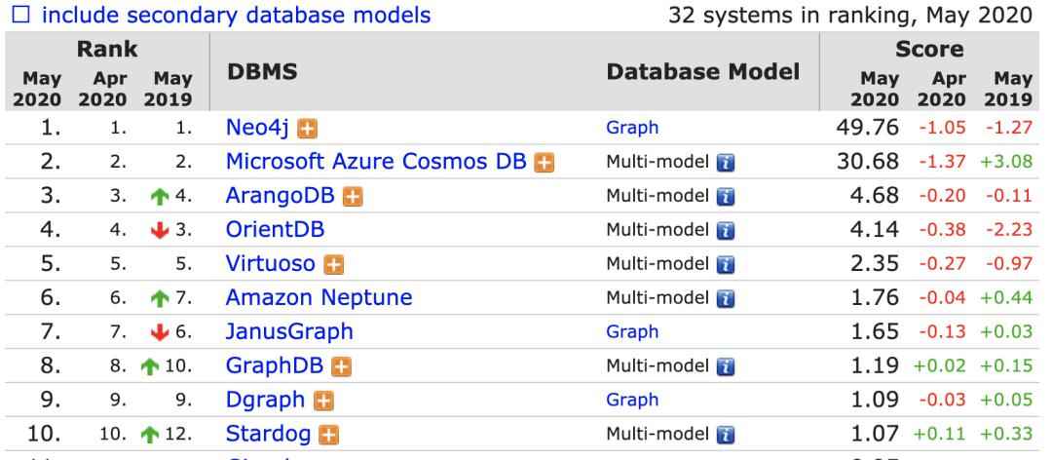Click plus icon beside Microsoft Azure Cosmos DB
Image resolution: width=1052 pixels, height=460 pixels.
click(545, 162)
